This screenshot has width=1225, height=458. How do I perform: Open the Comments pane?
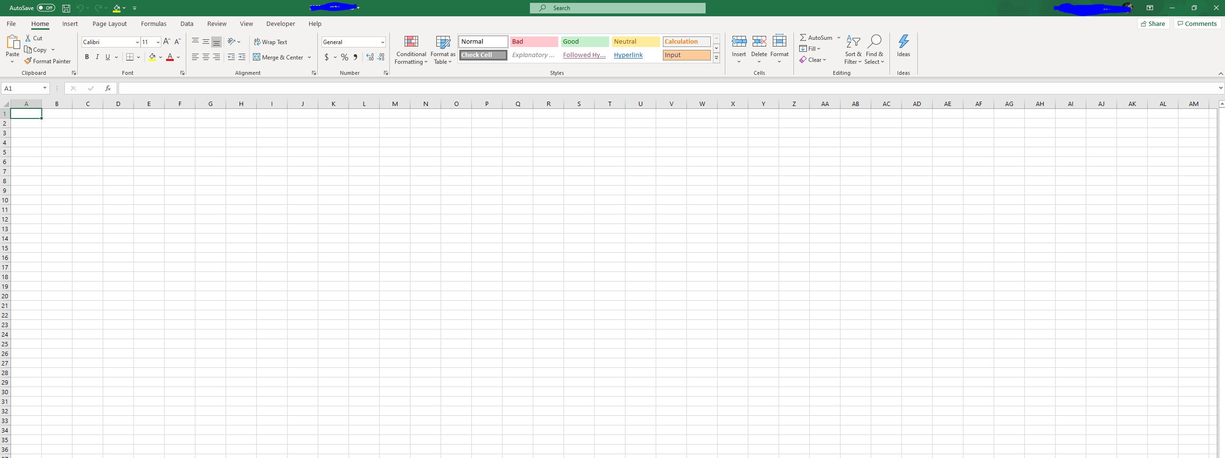1197,23
